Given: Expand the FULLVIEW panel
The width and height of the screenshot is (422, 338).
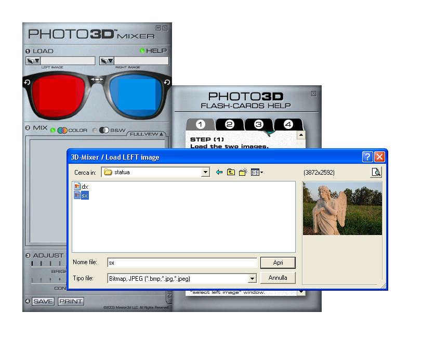Looking at the screenshot, I should pyautogui.click(x=147, y=134).
